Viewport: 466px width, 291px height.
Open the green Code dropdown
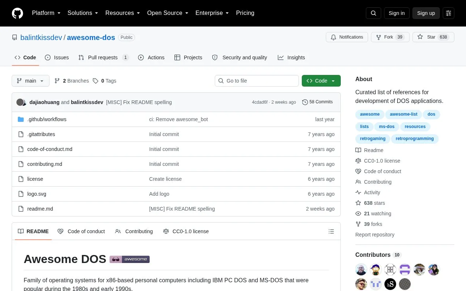(321, 81)
